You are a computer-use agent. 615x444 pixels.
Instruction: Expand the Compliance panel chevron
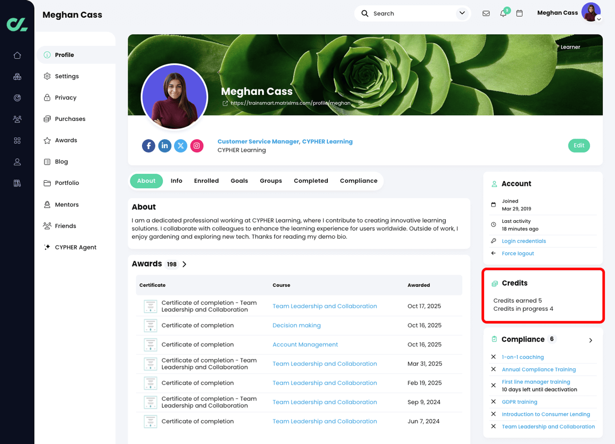click(590, 340)
